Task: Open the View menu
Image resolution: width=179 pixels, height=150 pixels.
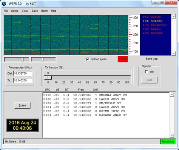Action: tap(25, 11)
